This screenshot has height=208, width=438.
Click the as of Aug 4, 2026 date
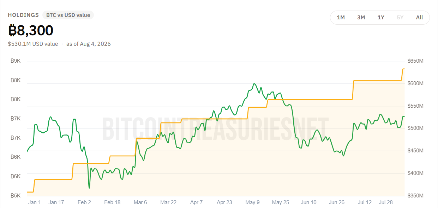pos(89,44)
